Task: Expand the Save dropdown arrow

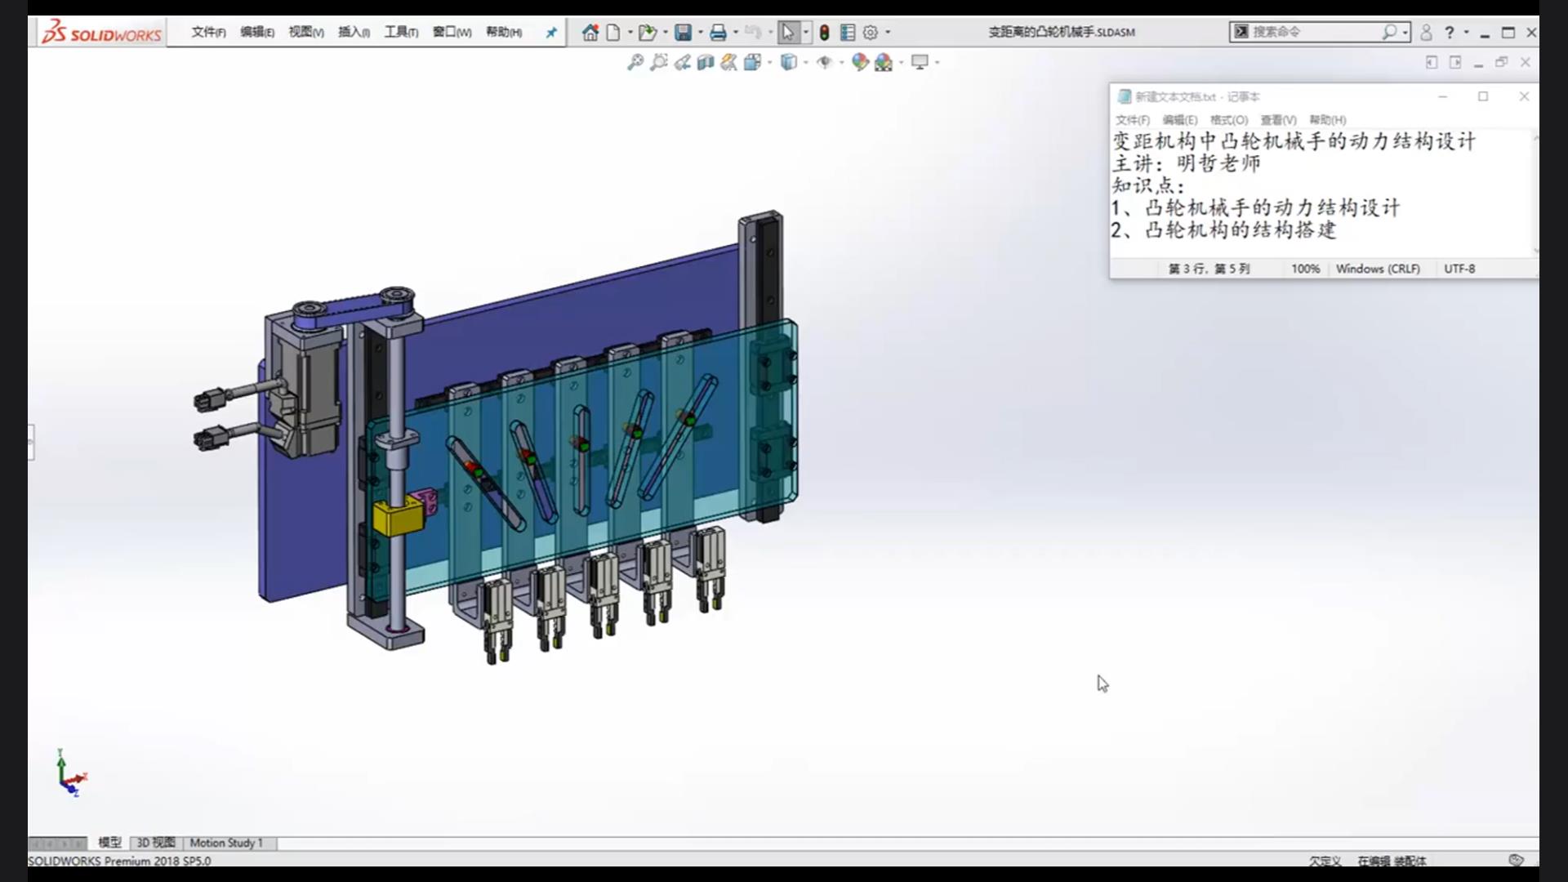Action: 700,33
